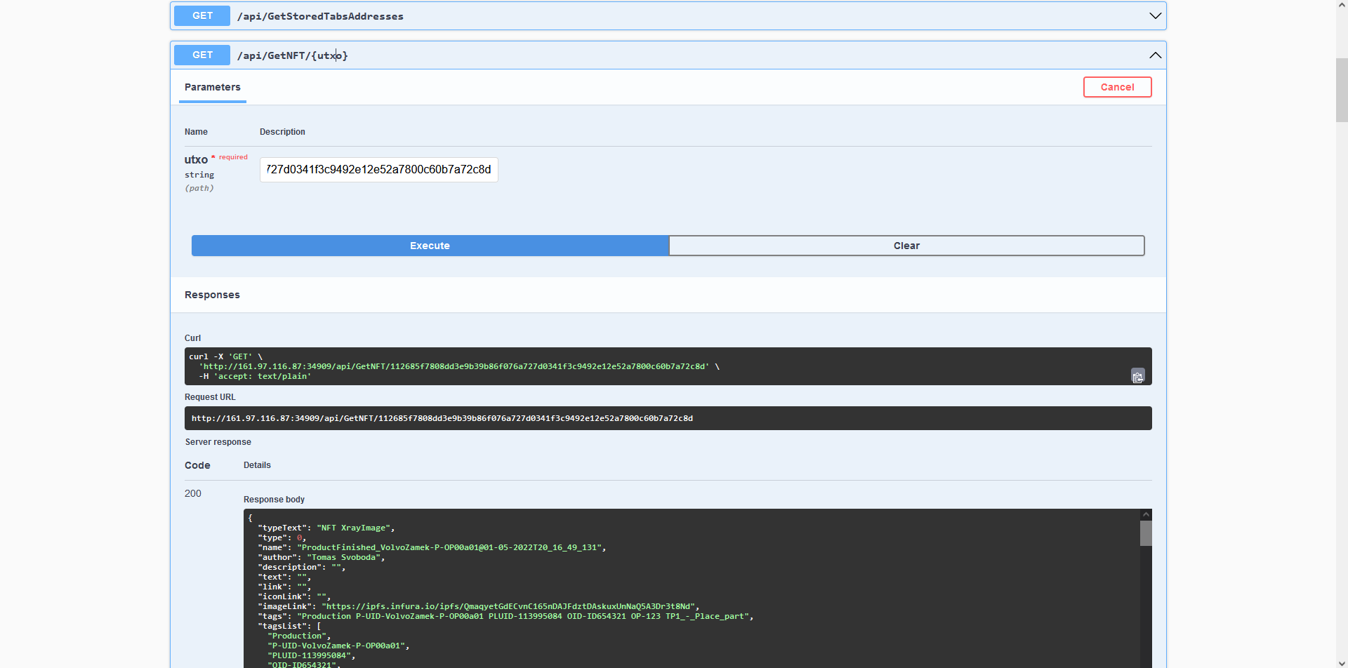Focus the utxo input field

[378, 170]
